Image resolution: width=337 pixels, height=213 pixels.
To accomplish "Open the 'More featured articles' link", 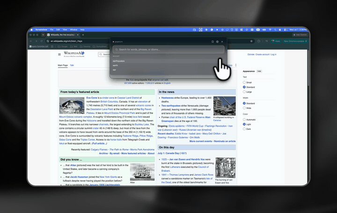I will pos(133,153).
